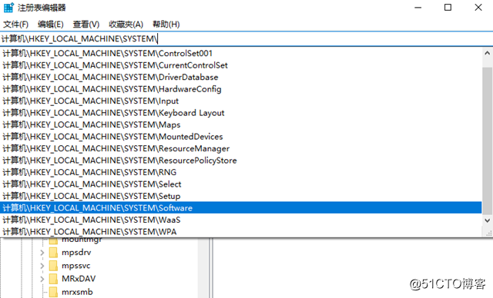
Task: Choose the SYSTEM\ResourcePolicyStore suggestion
Action: (x=241, y=161)
